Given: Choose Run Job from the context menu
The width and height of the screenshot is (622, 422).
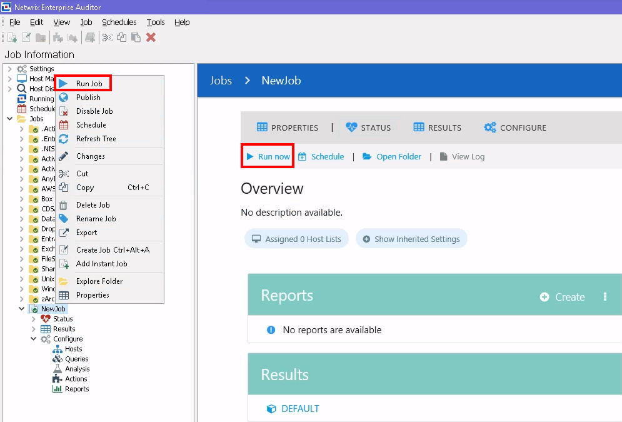Looking at the screenshot, I should [x=89, y=84].
